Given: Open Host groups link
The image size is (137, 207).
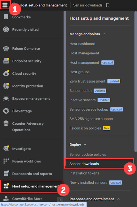Looking at the screenshot, I should [x=79, y=72].
